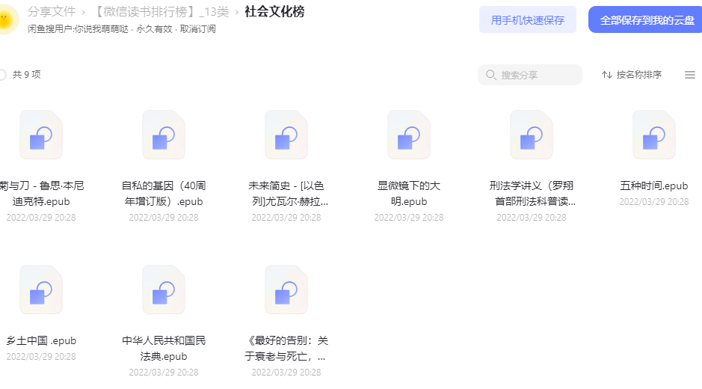Toggle the select-all circle beside 共 9 项
The image size is (702, 389).
point(1,74)
